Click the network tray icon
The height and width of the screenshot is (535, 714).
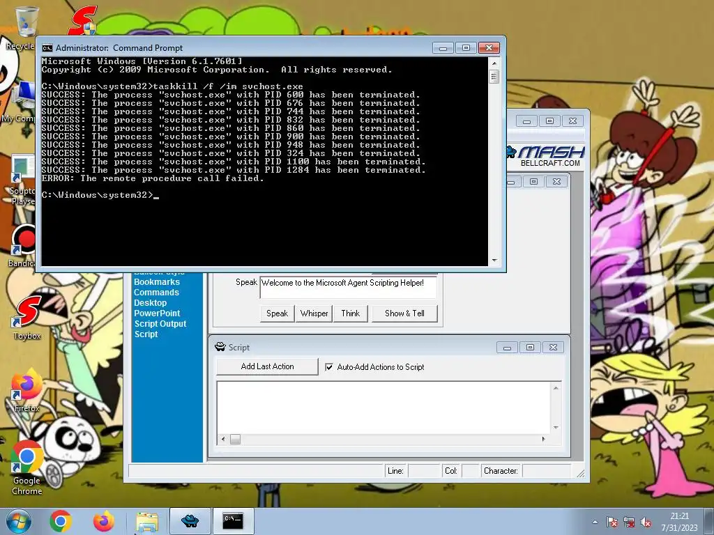(629, 522)
